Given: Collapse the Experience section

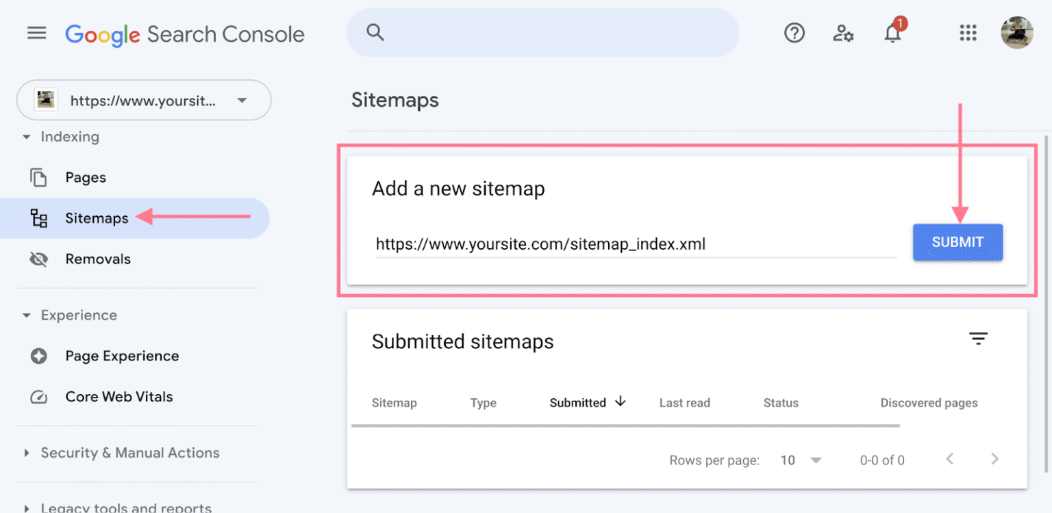Looking at the screenshot, I should pyautogui.click(x=27, y=316).
